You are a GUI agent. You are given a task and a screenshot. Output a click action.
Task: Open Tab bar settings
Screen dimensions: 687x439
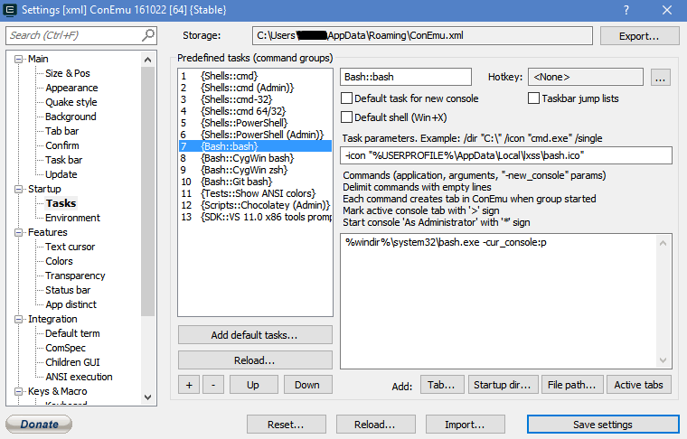coord(61,131)
